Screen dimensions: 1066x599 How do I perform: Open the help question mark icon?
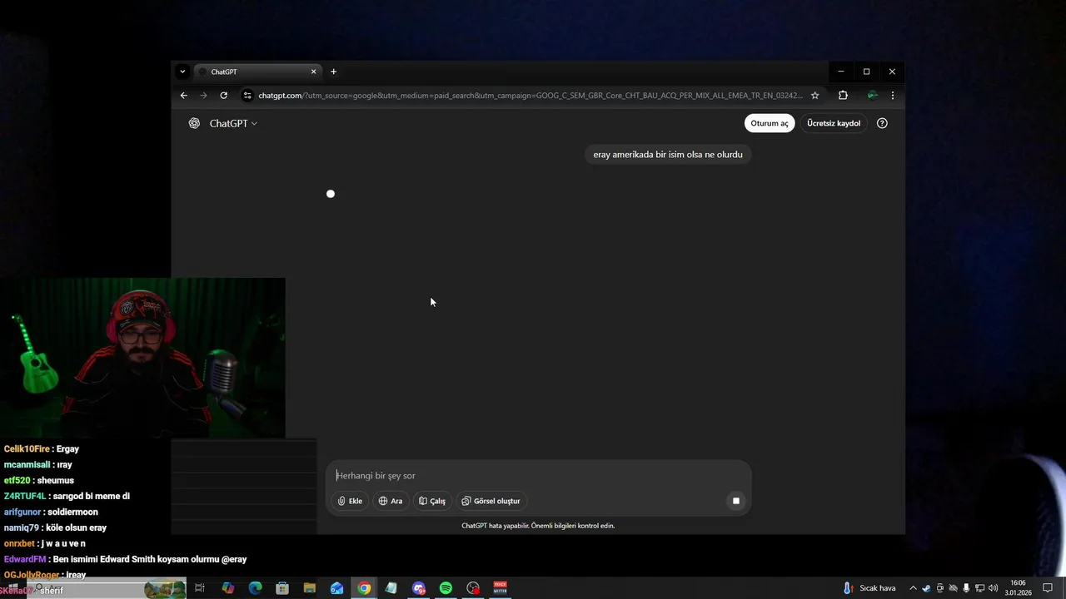tap(882, 123)
